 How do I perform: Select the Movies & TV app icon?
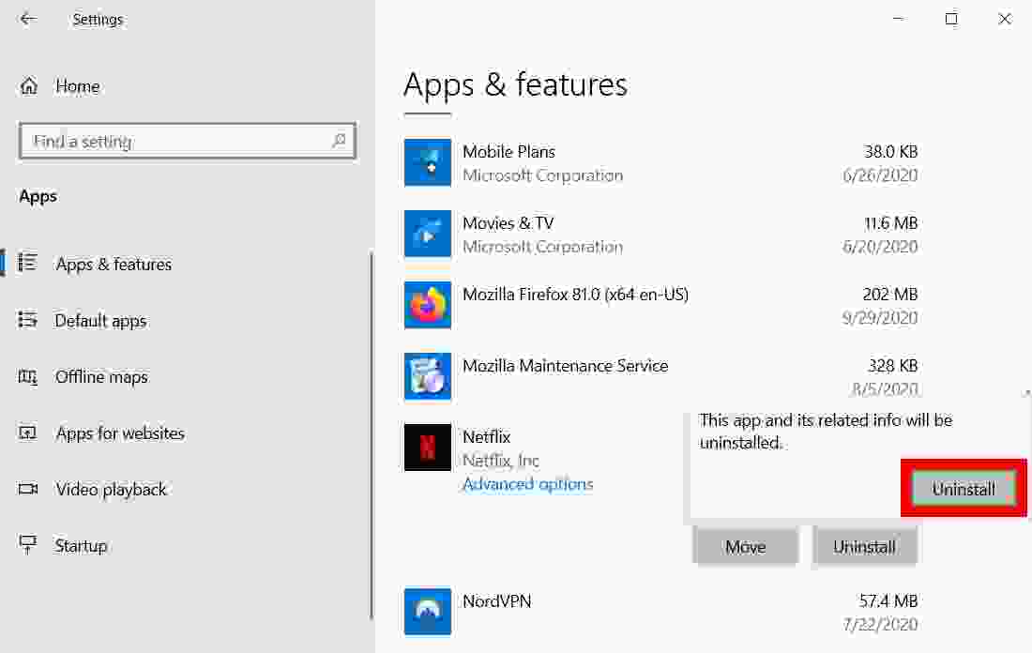[x=428, y=234]
